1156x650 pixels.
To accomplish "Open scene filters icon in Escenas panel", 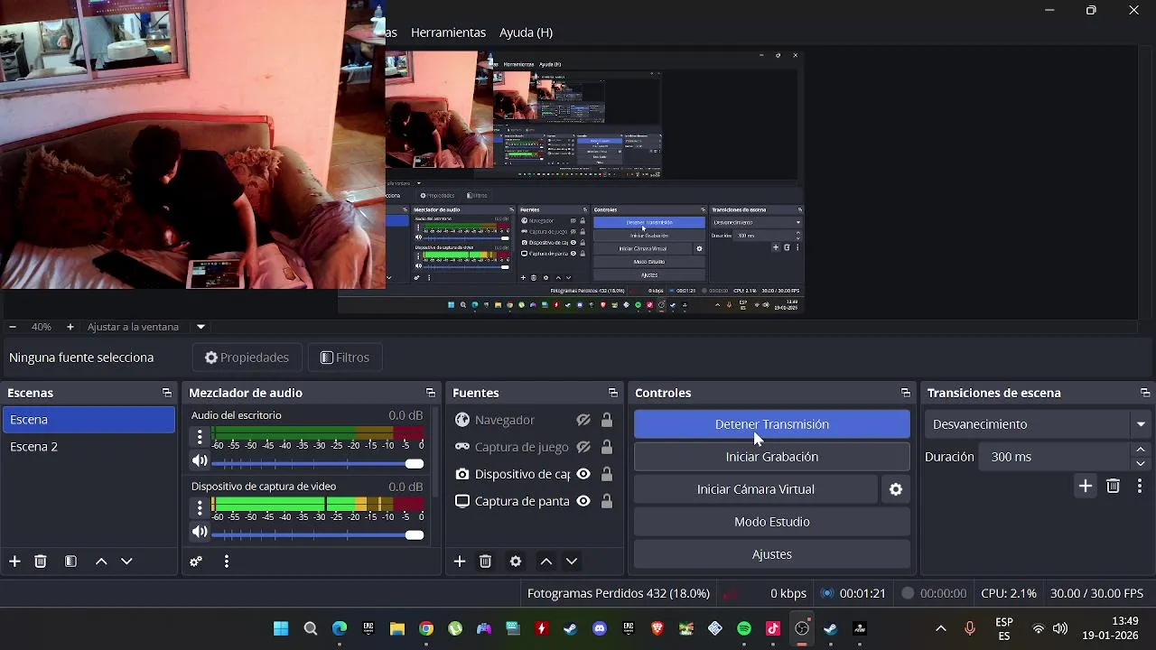I will pos(70,562).
